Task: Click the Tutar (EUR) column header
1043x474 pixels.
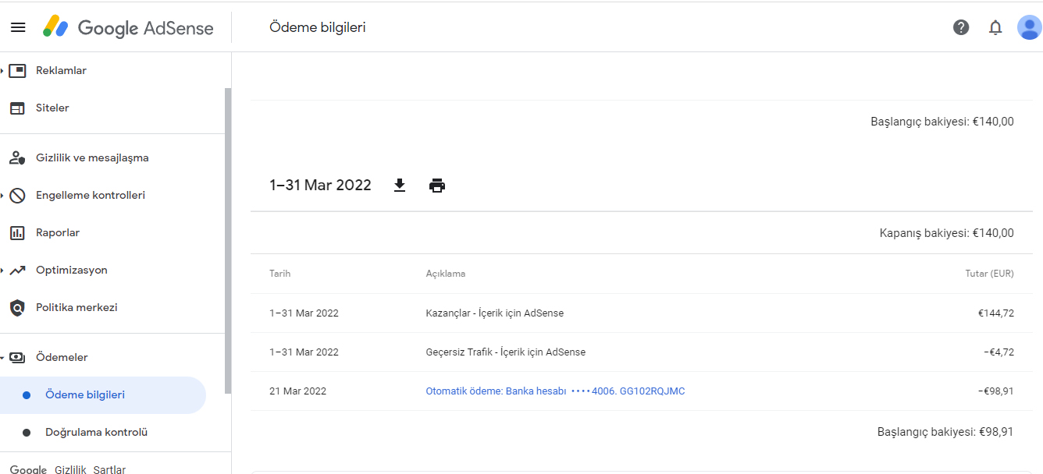Action: (990, 274)
